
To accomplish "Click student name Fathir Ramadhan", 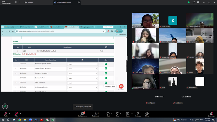I will [40, 83].
